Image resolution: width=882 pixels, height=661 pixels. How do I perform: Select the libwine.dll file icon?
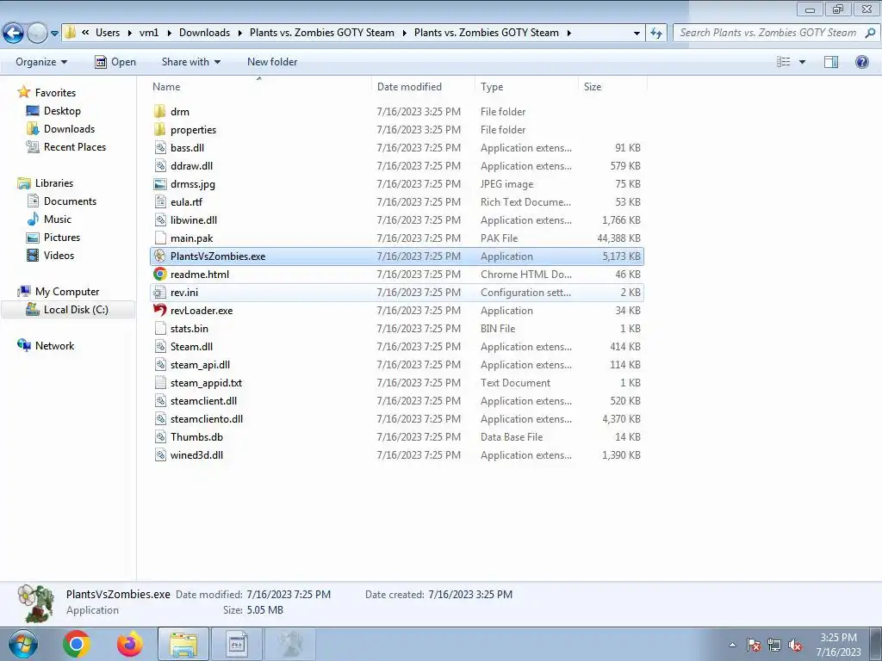tap(160, 219)
